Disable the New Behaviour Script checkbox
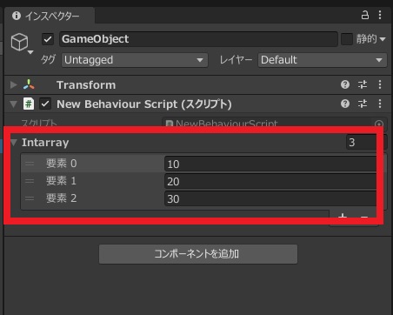The height and width of the screenshot is (315, 393). point(45,104)
